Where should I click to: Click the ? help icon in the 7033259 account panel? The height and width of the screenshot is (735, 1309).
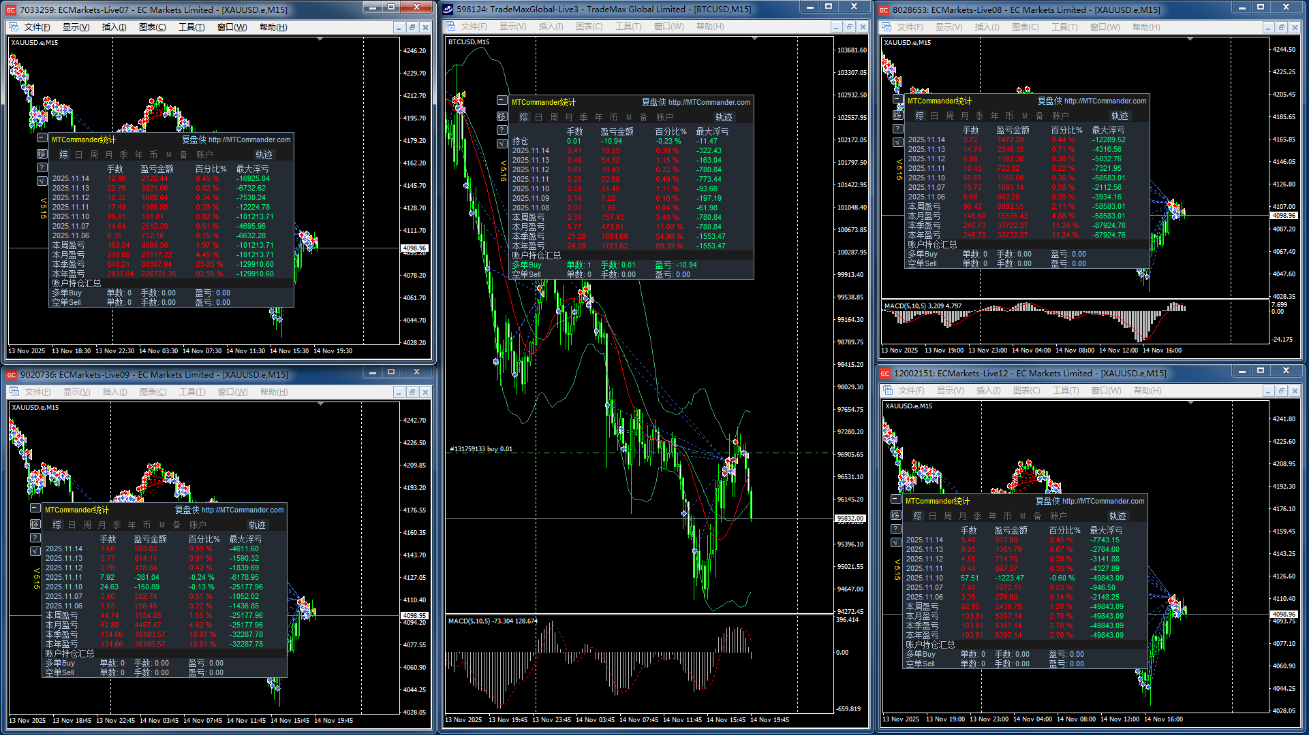tap(42, 167)
